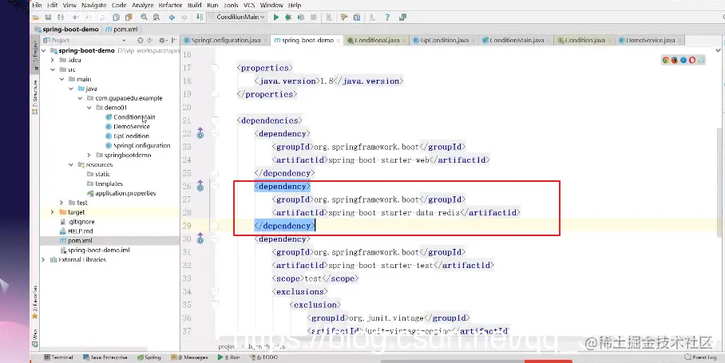Screen dimensions: 725x363
Task: Switch to GpCondition.java tab
Action: click(x=444, y=40)
